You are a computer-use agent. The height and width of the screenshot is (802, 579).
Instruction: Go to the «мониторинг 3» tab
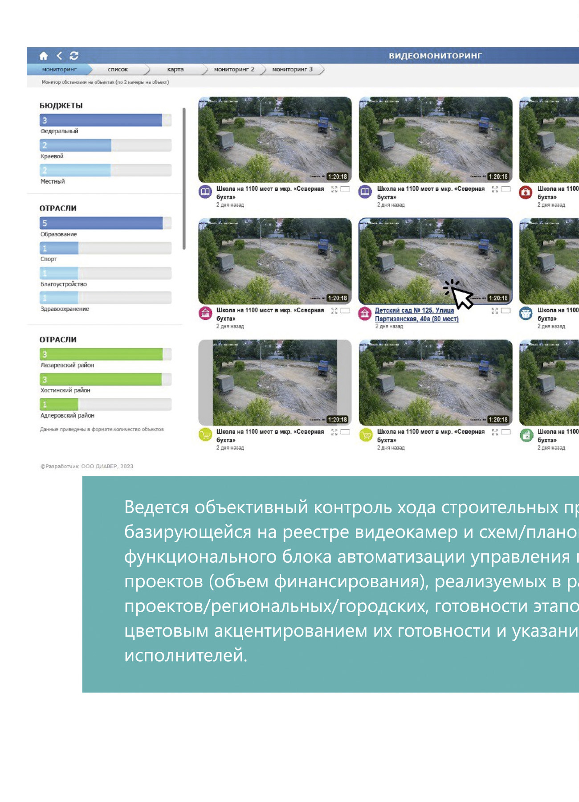point(292,70)
